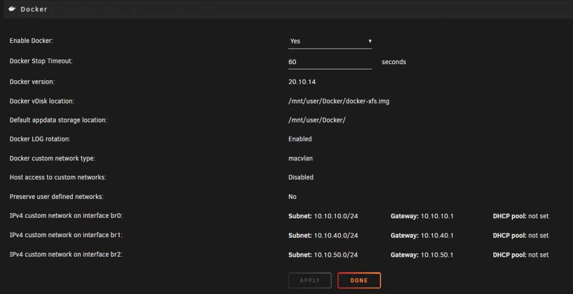Screen dimensions: 573x294
Task: Click the br1 DHCP pool not set
Action: coord(538,236)
